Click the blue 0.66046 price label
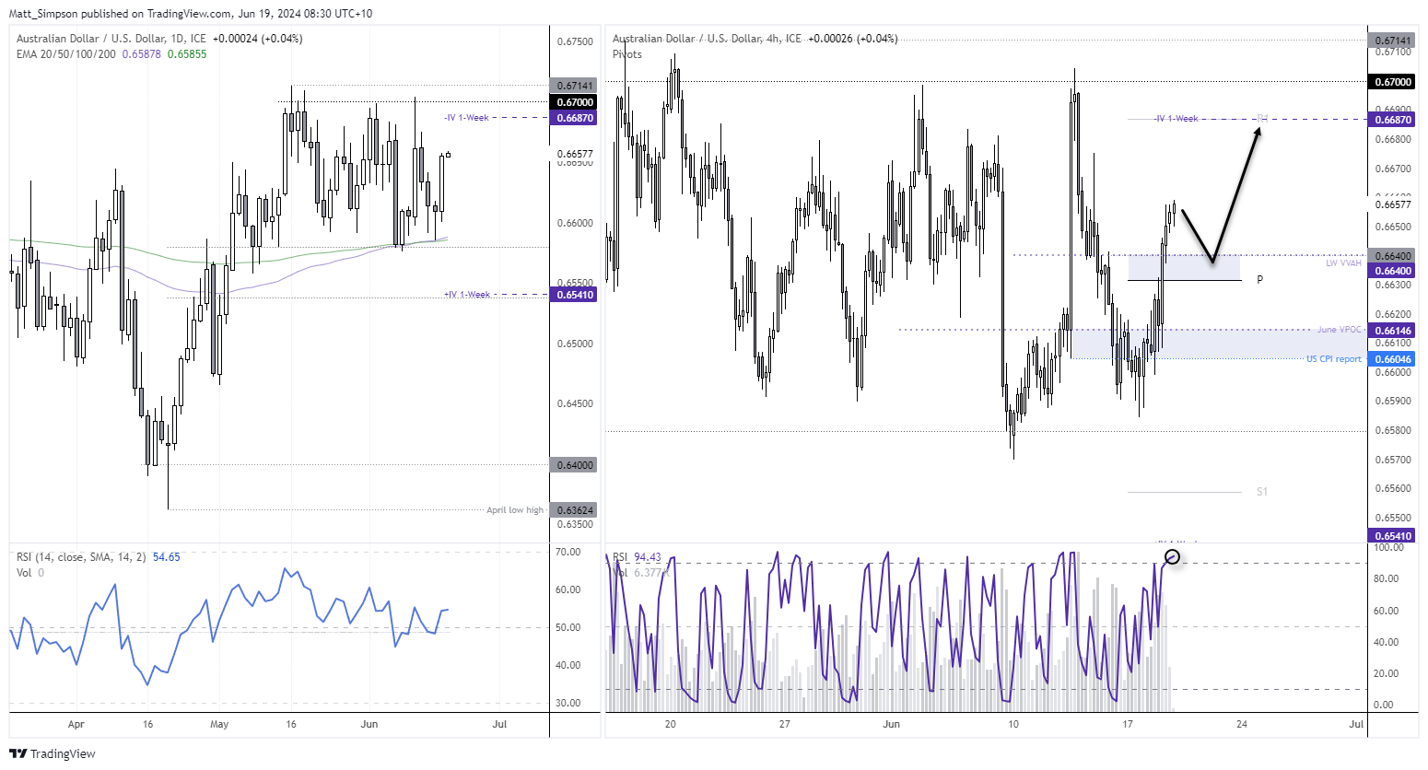The height and width of the screenshot is (770, 1428). [1392, 359]
